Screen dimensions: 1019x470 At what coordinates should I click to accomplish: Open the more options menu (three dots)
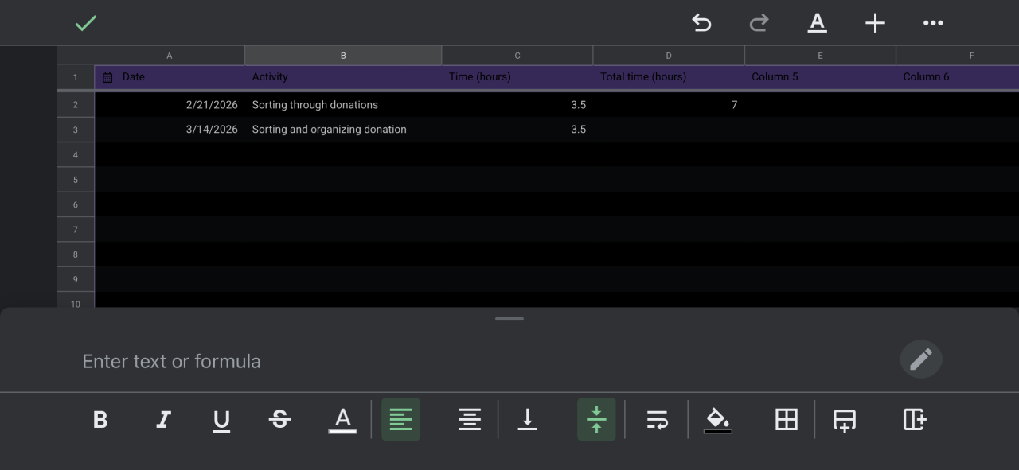coord(933,23)
